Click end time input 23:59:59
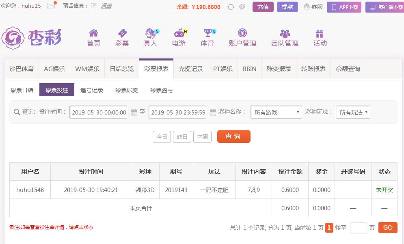The width and height of the screenshot is (404, 244). pos(177,112)
